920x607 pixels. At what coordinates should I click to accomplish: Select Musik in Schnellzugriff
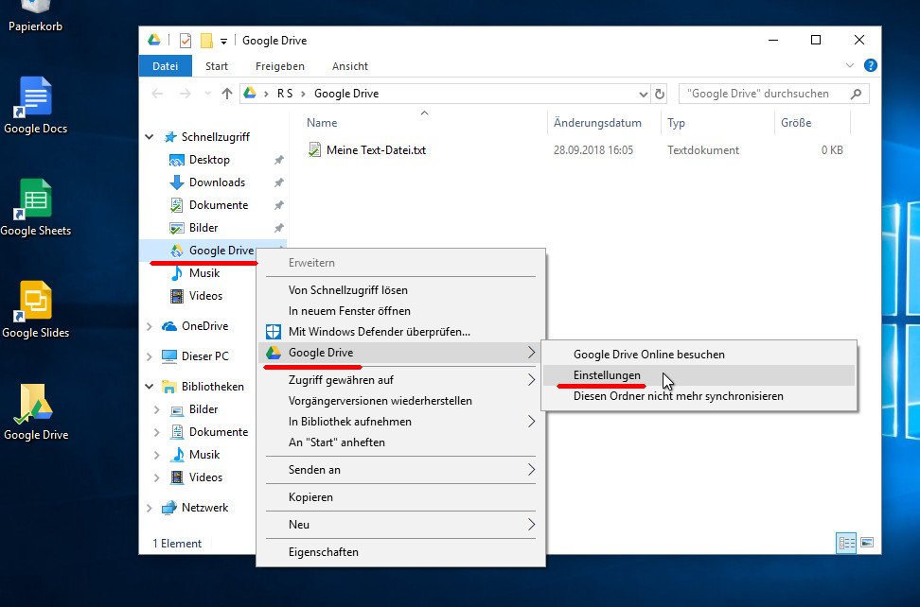204,273
